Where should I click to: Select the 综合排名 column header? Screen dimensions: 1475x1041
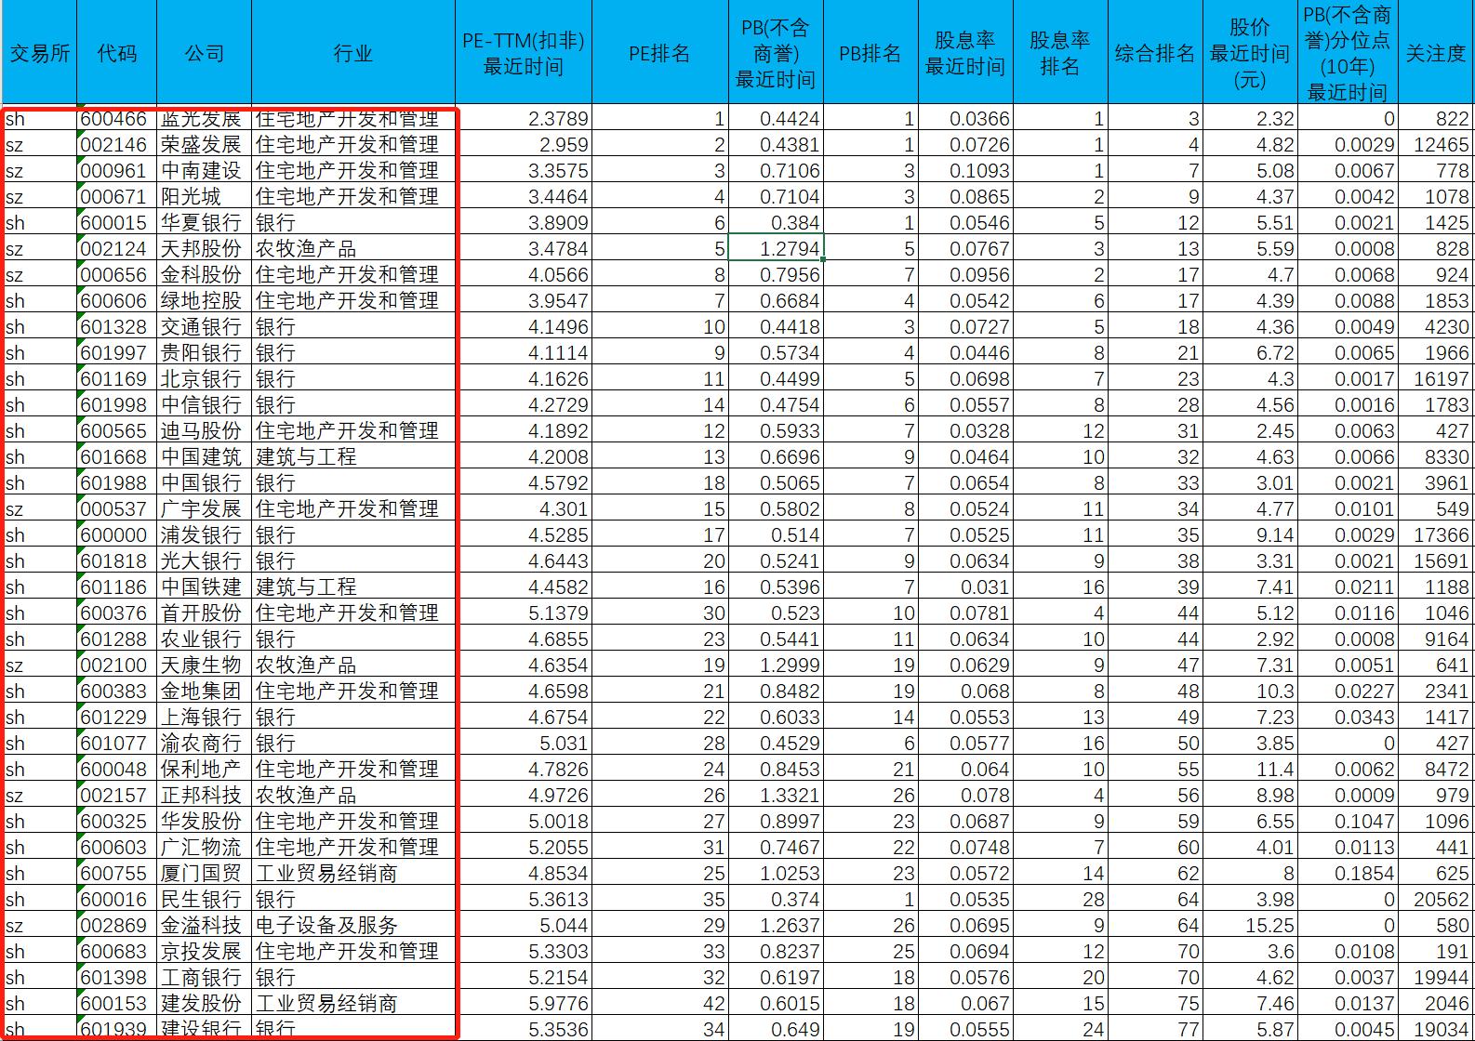[1155, 53]
